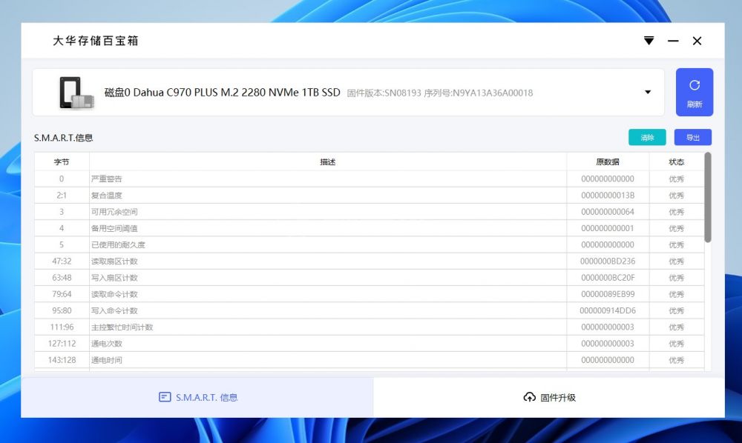This screenshot has width=742, height=443.
Task: Select the 已使用的耐久度 description cell
Action: 327,245
